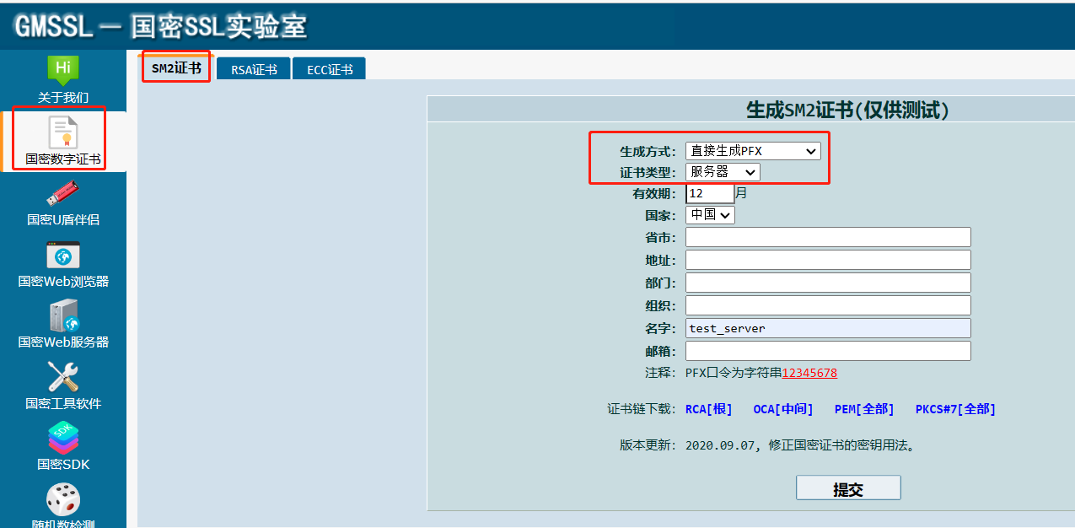Switch to the RSA证书 tab
Viewport: 1075px width, 528px height.
click(253, 68)
